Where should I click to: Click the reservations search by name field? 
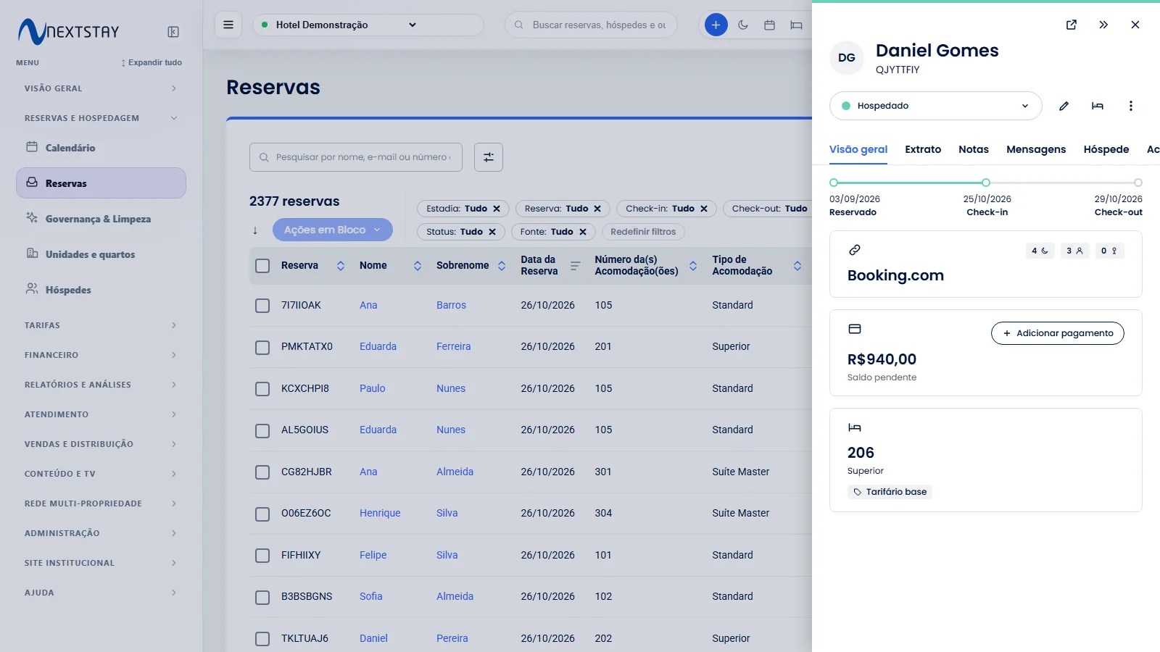pos(356,157)
